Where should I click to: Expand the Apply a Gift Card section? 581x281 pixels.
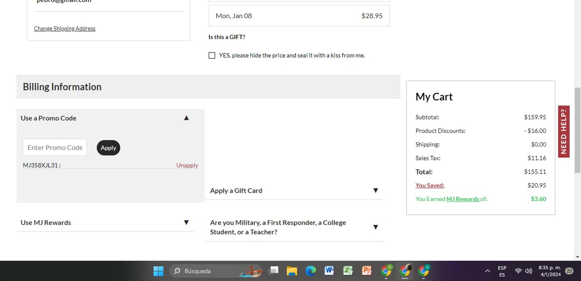(375, 191)
